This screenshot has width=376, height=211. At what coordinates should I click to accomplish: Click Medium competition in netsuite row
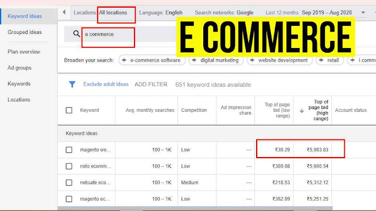point(190,182)
